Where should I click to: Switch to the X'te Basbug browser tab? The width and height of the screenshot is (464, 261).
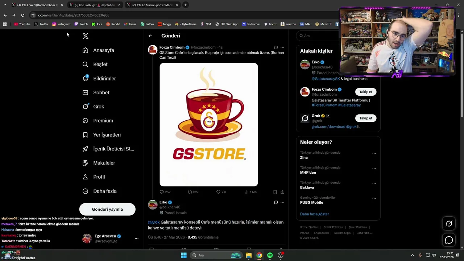click(94, 5)
